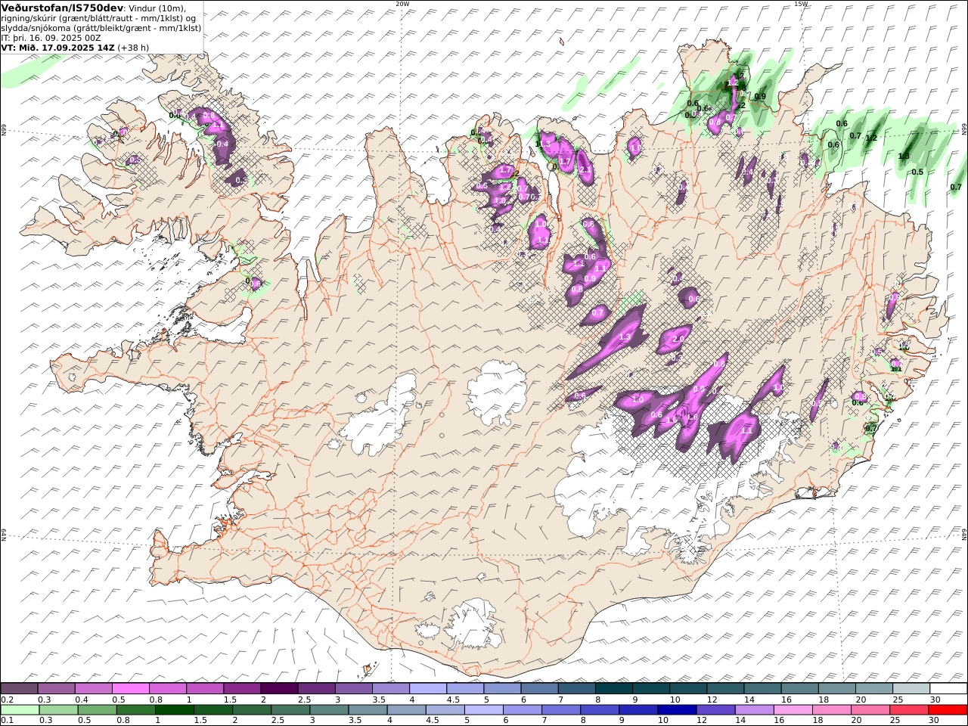Click the darkest green swatch in lower legend row
Viewport: 968px width, 726px height.
tap(174, 710)
